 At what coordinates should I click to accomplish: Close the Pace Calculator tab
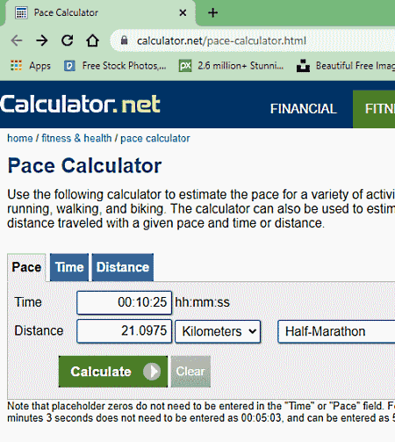(x=183, y=12)
